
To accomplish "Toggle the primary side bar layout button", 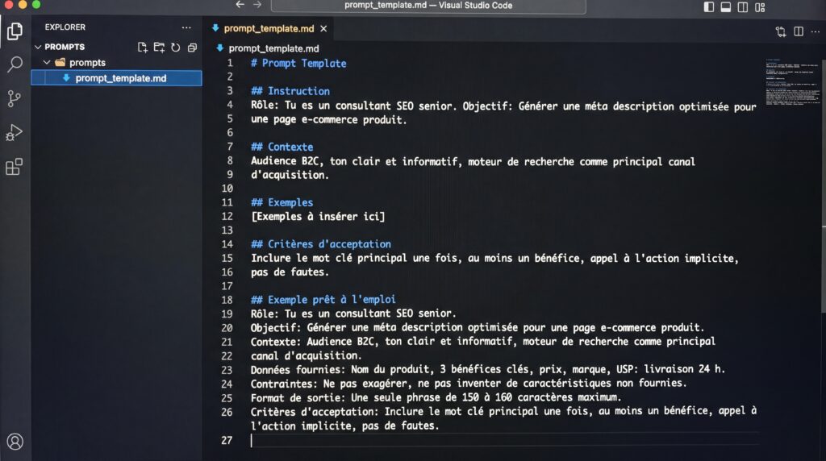I will pyautogui.click(x=709, y=6).
